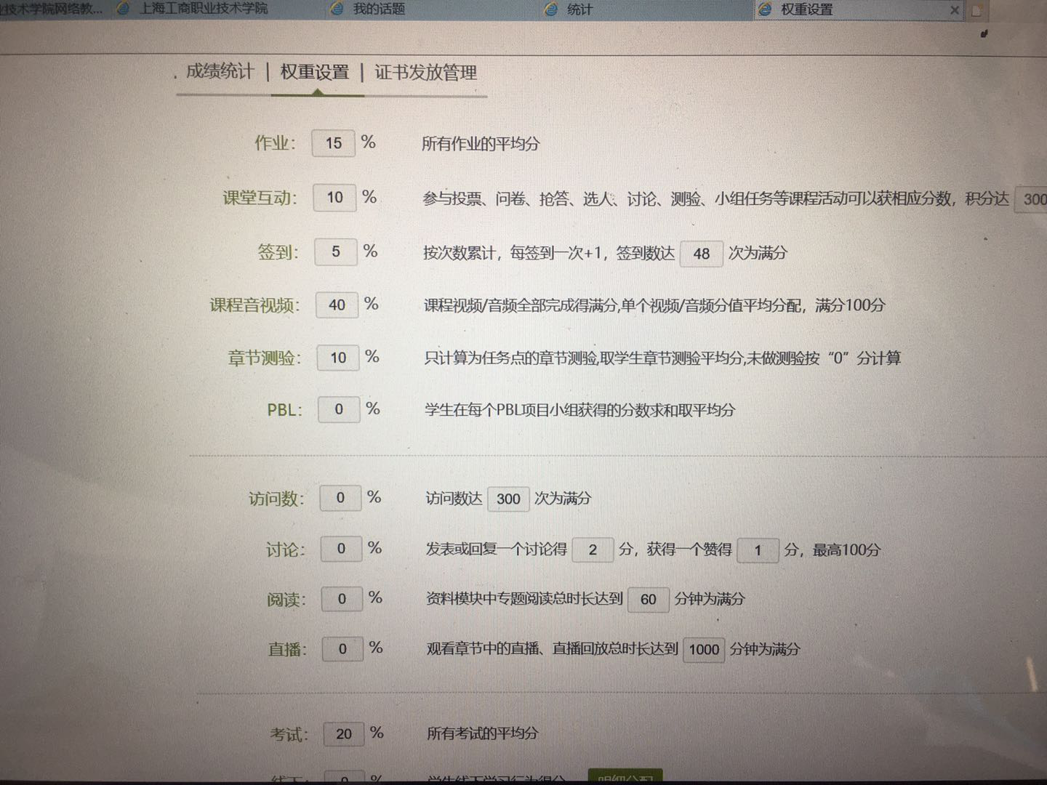The width and height of the screenshot is (1047, 785).
Task: Click the 作业 weight percentage field
Action: click(333, 143)
